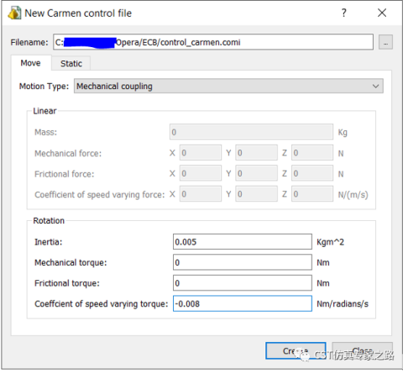Focus the Mechanical torque field
Viewport: 408px width, 374px height.
tap(243, 262)
